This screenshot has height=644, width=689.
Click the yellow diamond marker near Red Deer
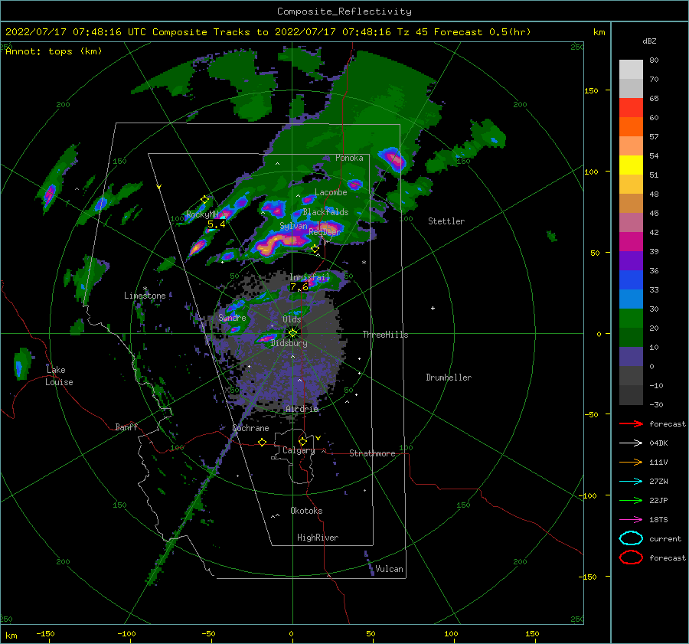click(x=315, y=249)
